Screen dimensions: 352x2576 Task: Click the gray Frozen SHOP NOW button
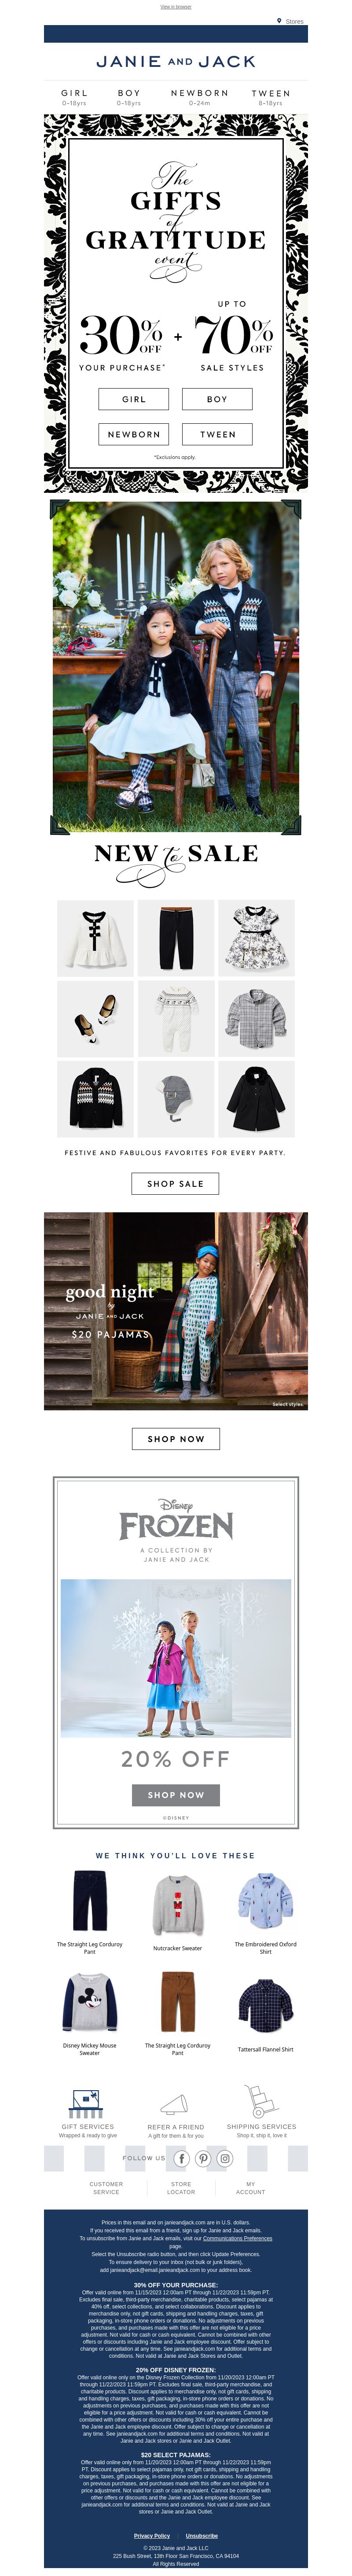[x=176, y=1794]
